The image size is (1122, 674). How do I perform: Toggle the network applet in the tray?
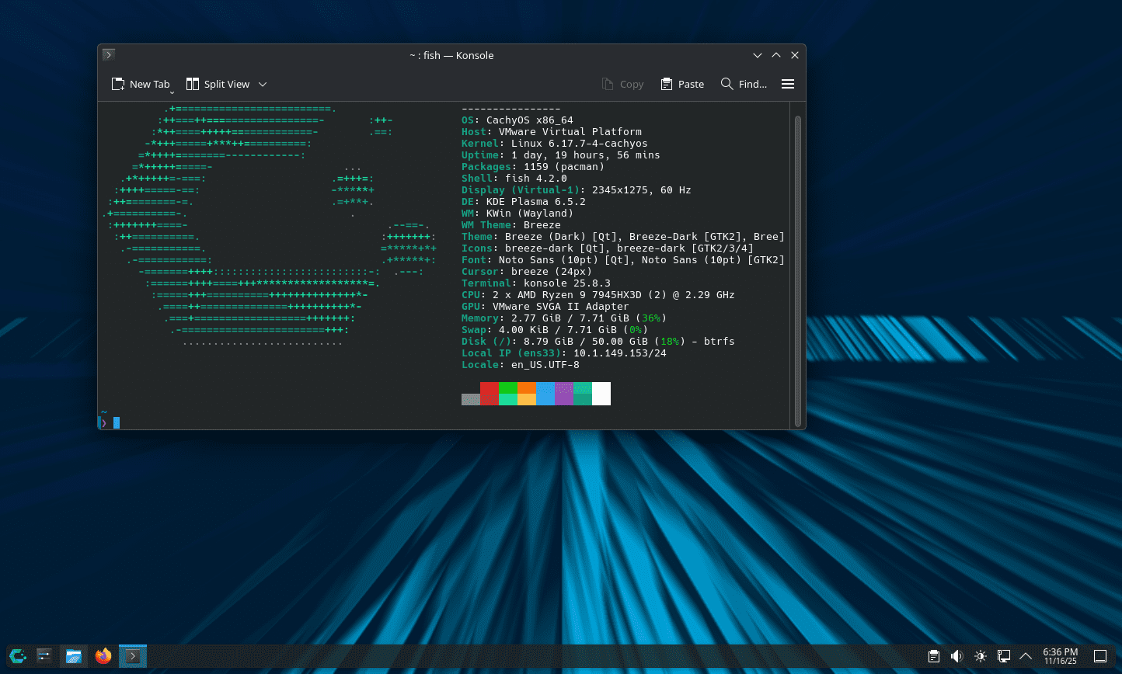pyautogui.click(x=1004, y=656)
